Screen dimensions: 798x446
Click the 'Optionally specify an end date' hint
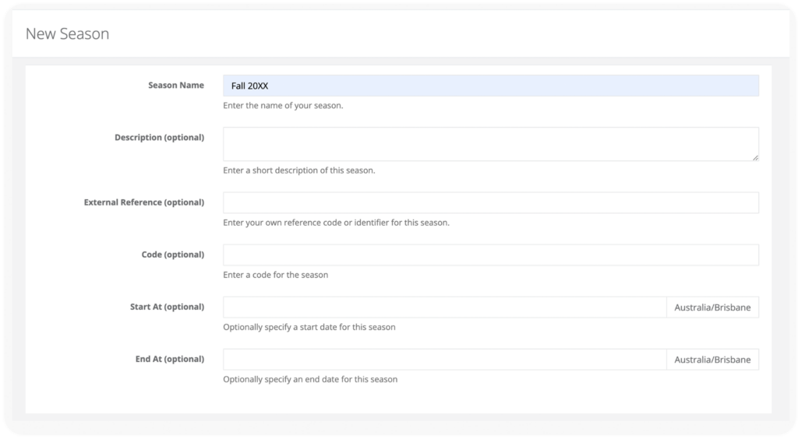pyautogui.click(x=310, y=379)
